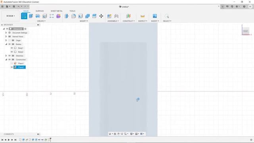Click the Untitled document tab
254x143 pixels.
124,7
